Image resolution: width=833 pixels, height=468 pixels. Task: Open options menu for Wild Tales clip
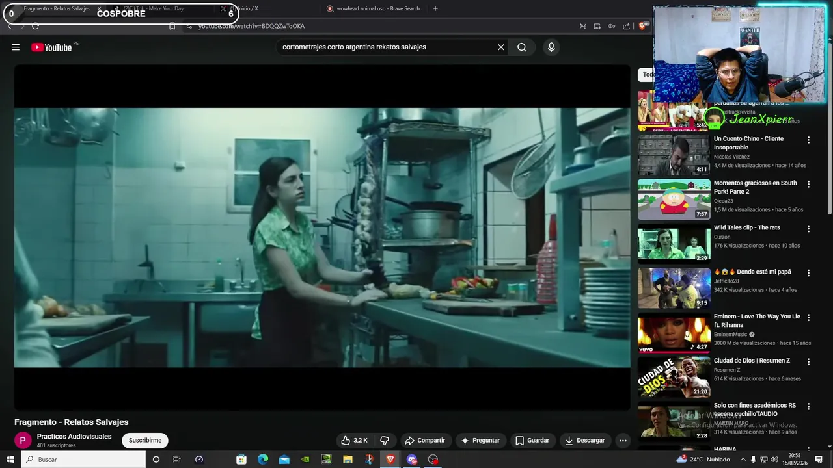[x=809, y=229]
